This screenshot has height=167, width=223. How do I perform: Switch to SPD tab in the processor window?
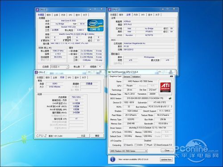[x=70, y=15]
